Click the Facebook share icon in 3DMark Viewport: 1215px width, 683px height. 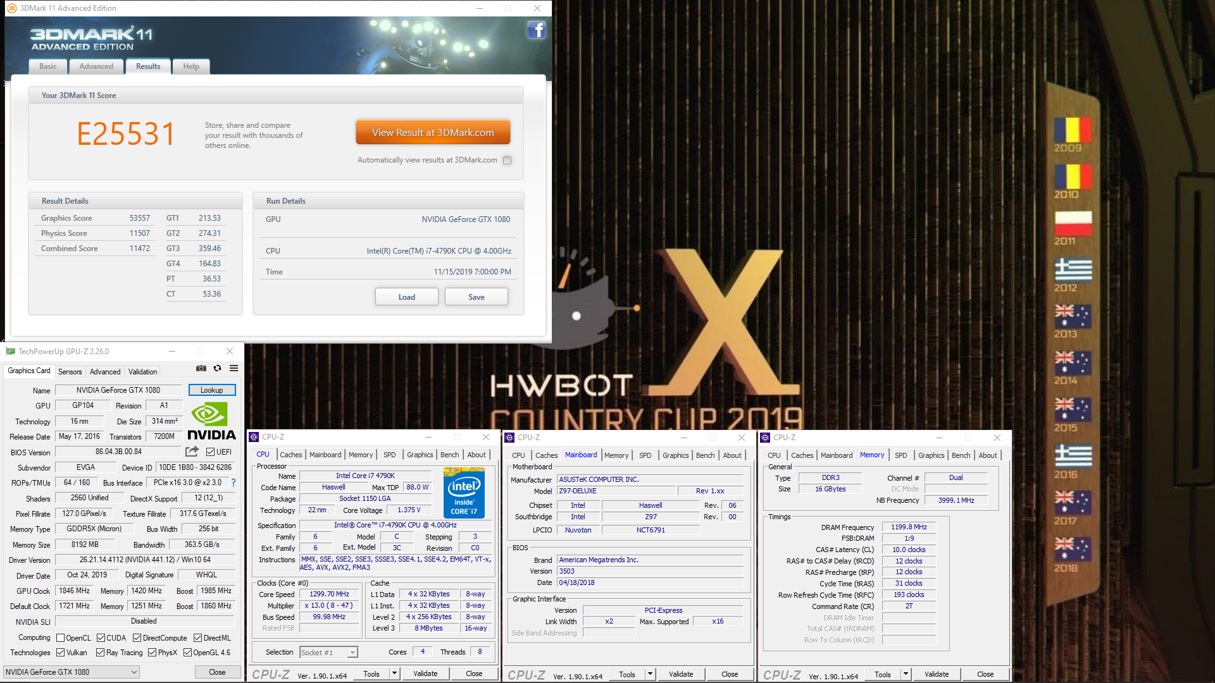click(537, 30)
